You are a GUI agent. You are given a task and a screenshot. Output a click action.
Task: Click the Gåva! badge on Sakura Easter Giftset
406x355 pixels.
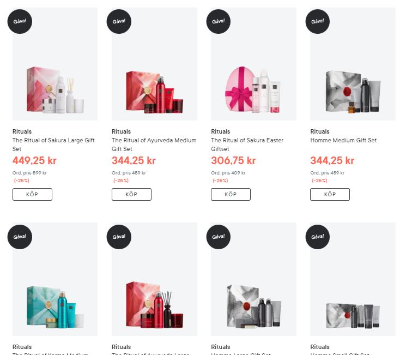pyautogui.click(x=219, y=21)
